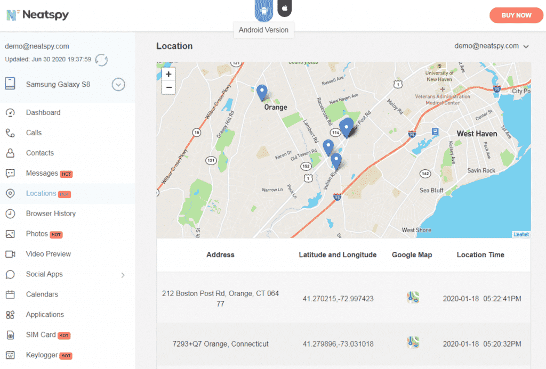Image resolution: width=546 pixels, height=369 pixels.
Task: Switch to the Android version view
Action: tap(263, 10)
